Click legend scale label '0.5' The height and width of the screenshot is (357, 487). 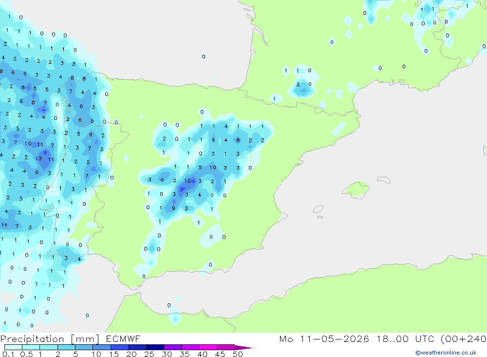(x=26, y=354)
